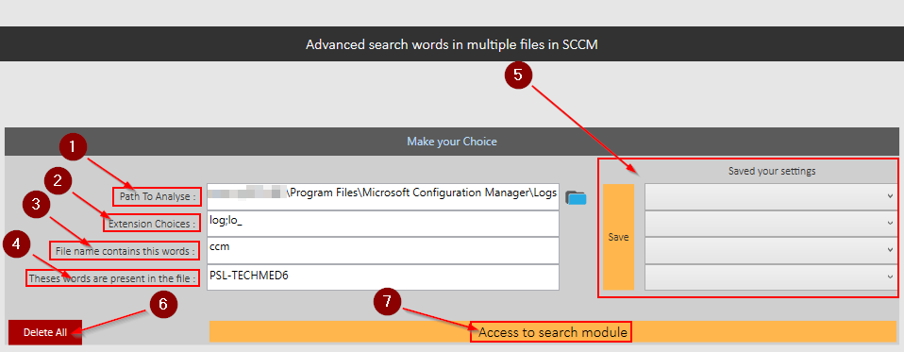Viewport: 904px width, 352px height.
Task: Open the blue folder browse icon
Action: (576, 197)
